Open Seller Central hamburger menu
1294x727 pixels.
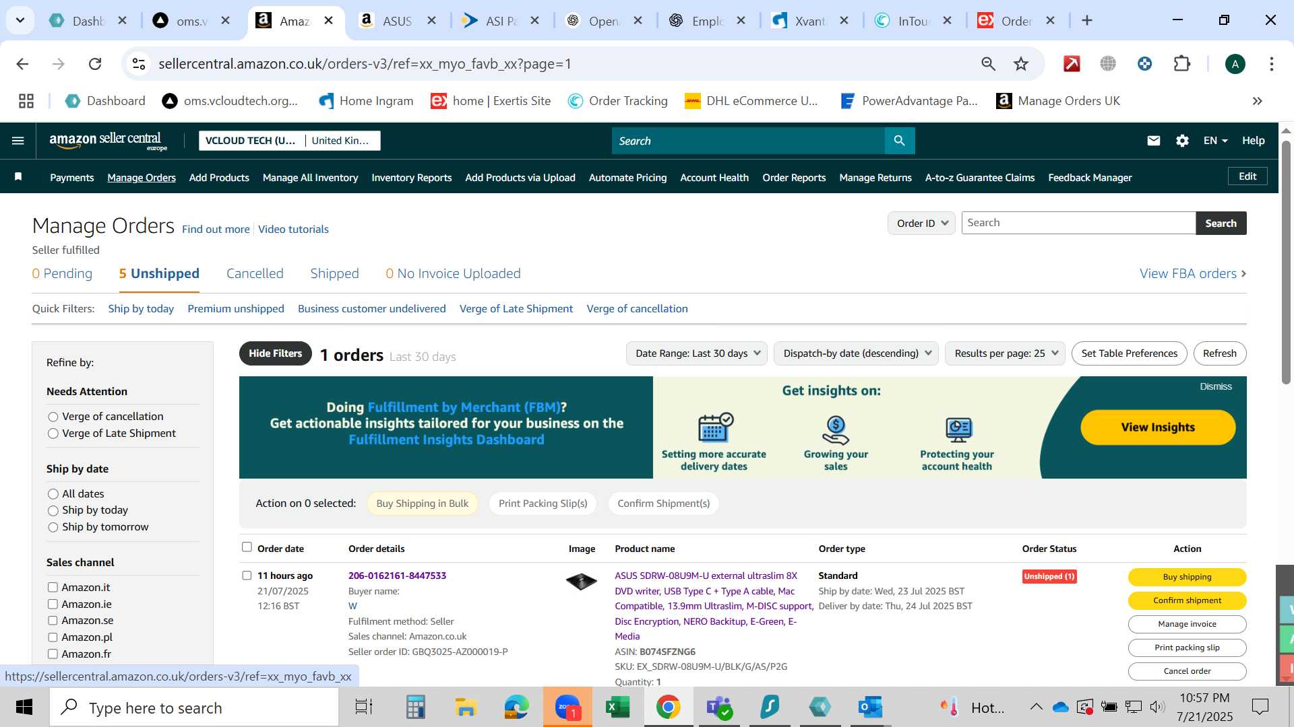18,141
